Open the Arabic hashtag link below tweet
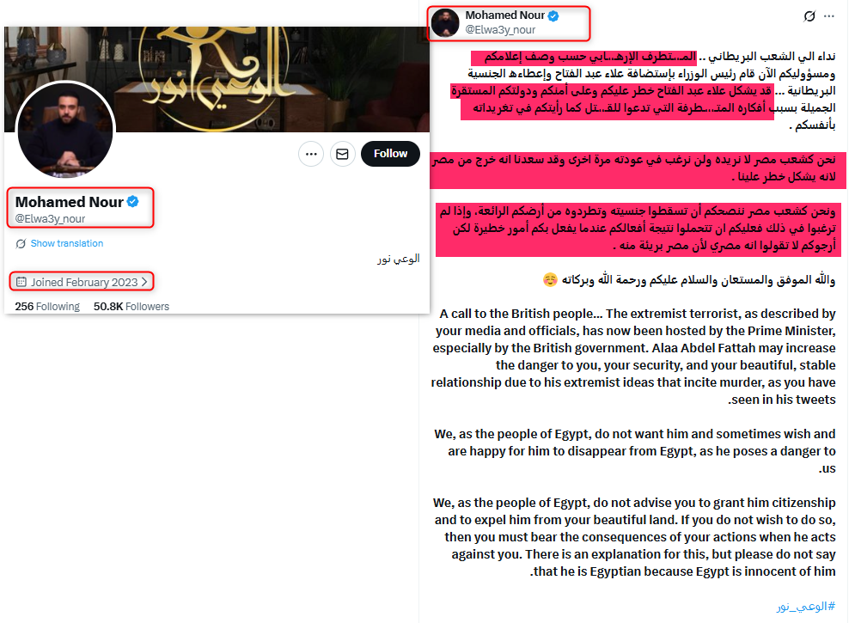855x623 pixels. click(x=805, y=606)
